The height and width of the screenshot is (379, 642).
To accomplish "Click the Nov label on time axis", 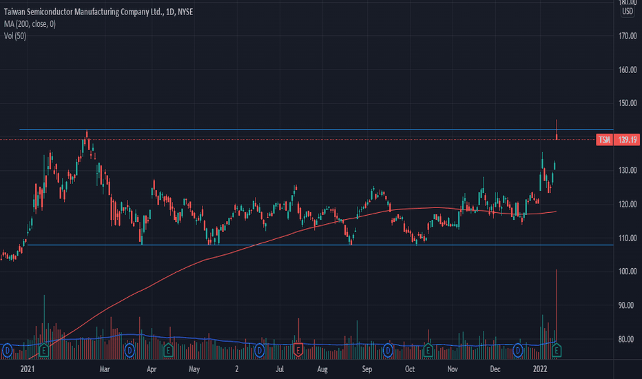I will click(x=453, y=369).
